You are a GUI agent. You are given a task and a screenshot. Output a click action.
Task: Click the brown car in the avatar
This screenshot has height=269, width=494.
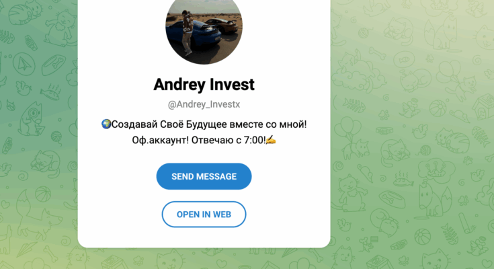point(222,26)
